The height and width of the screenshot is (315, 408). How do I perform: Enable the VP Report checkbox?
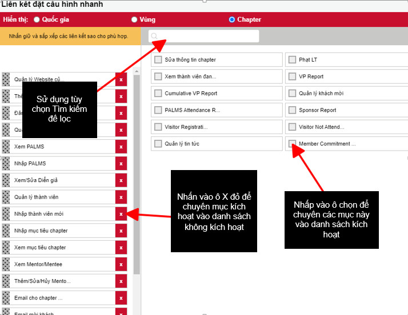pos(292,76)
